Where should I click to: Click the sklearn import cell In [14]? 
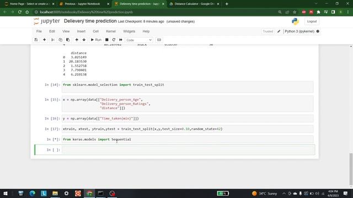pyautogui.click(x=188, y=87)
